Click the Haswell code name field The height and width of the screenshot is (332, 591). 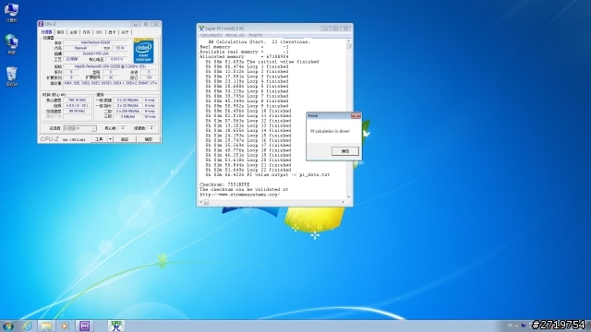[x=80, y=48]
